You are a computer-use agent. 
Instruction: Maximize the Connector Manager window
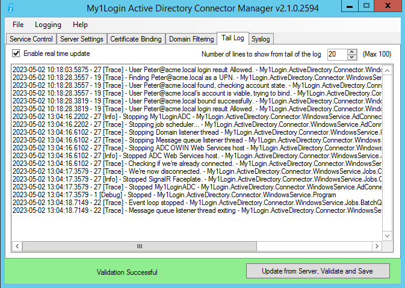pos(366,5)
